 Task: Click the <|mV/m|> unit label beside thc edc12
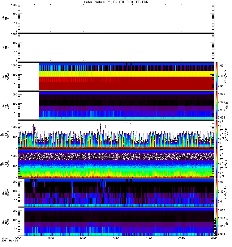pyautogui.click(x=226, y=193)
